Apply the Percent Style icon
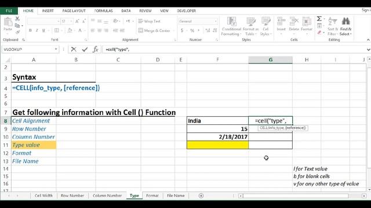This screenshot has height=208, width=371. pyautogui.click(x=192, y=31)
